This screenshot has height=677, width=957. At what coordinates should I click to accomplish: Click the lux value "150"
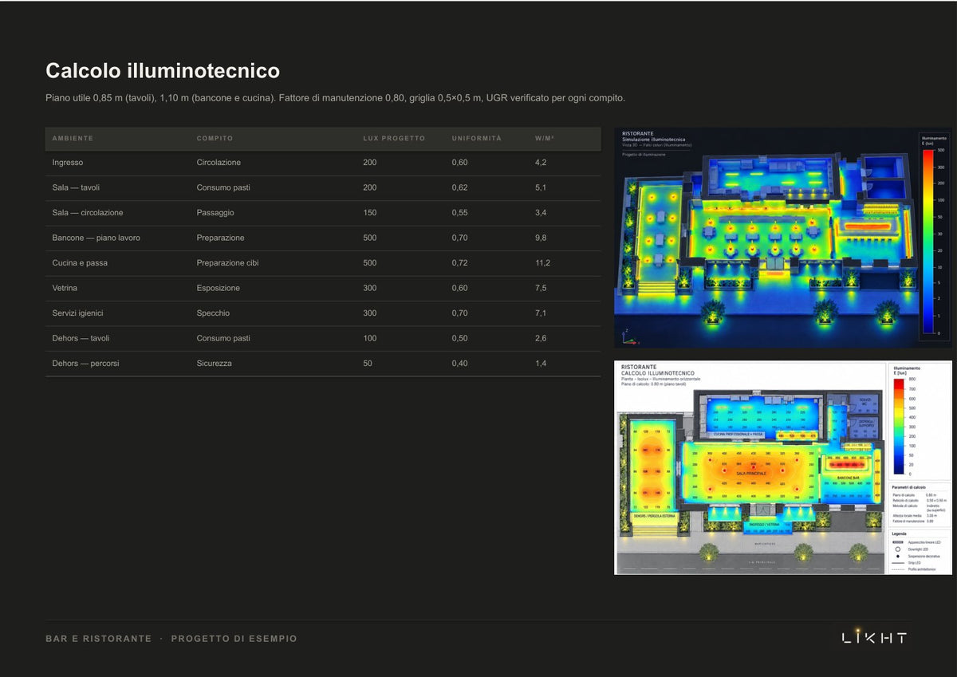[x=370, y=213]
